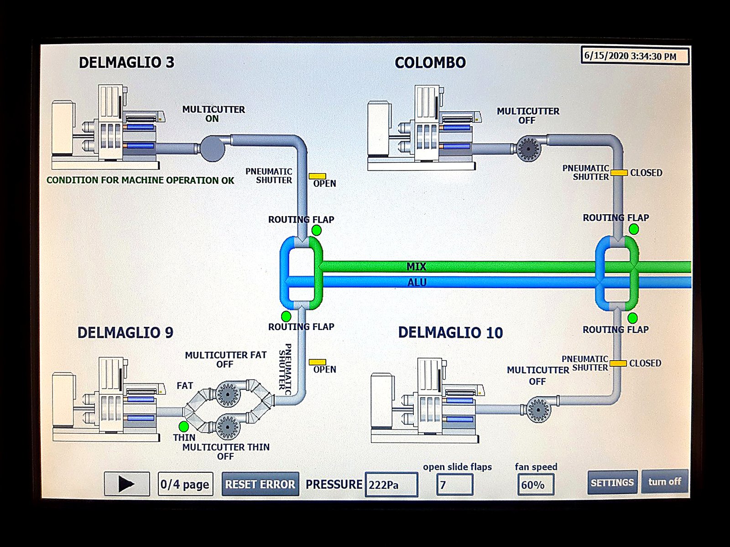Image resolution: width=730 pixels, height=547 pixels.
Task: Select the Delmaglio 9 FAT multicutter fan
Action: (x=228, y=394)
